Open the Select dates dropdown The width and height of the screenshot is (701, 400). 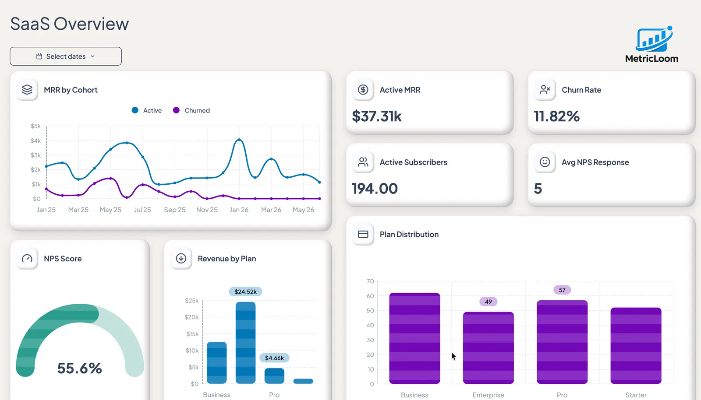66,56
